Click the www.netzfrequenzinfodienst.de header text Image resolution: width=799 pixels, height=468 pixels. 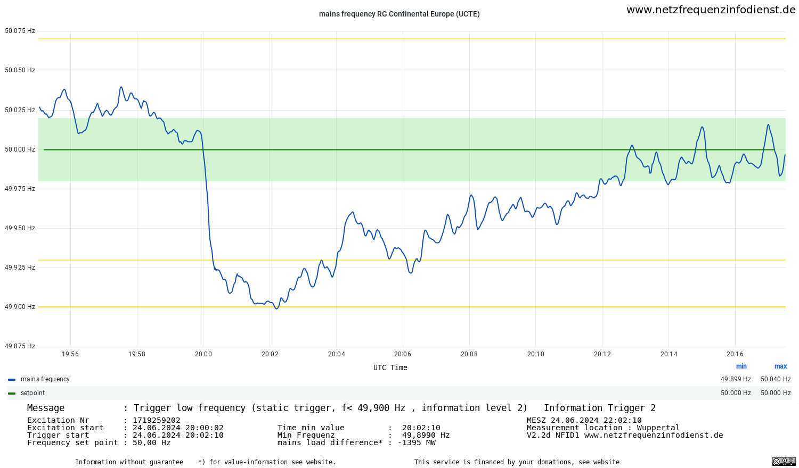(711, 10)
